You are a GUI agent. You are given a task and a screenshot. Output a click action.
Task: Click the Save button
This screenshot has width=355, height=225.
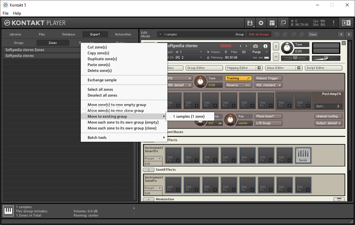pyautogui.click(x=313, y=34)
